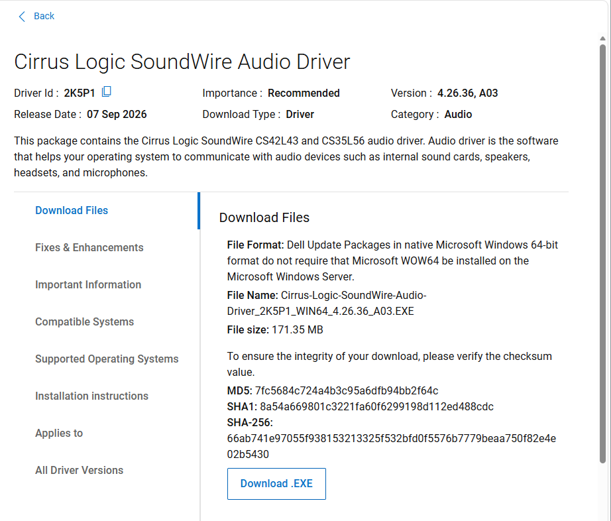The height and width of the screenshot is (521, 611).
Task: Open Installation instructions section
Action: click(x=91, y=396)
